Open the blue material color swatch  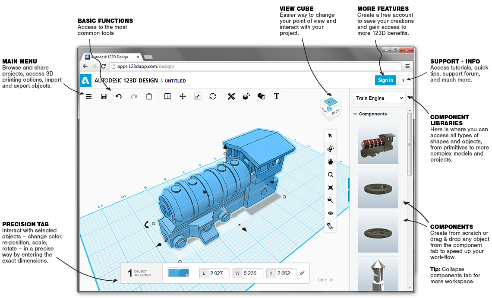click(x=178, y=273)
